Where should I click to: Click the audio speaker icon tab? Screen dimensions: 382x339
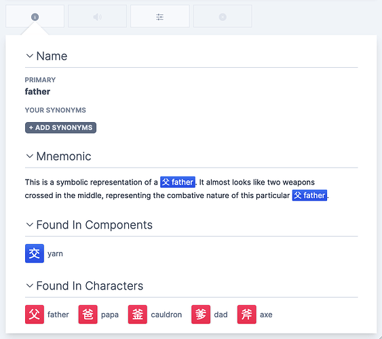click(x=97, y=17)
